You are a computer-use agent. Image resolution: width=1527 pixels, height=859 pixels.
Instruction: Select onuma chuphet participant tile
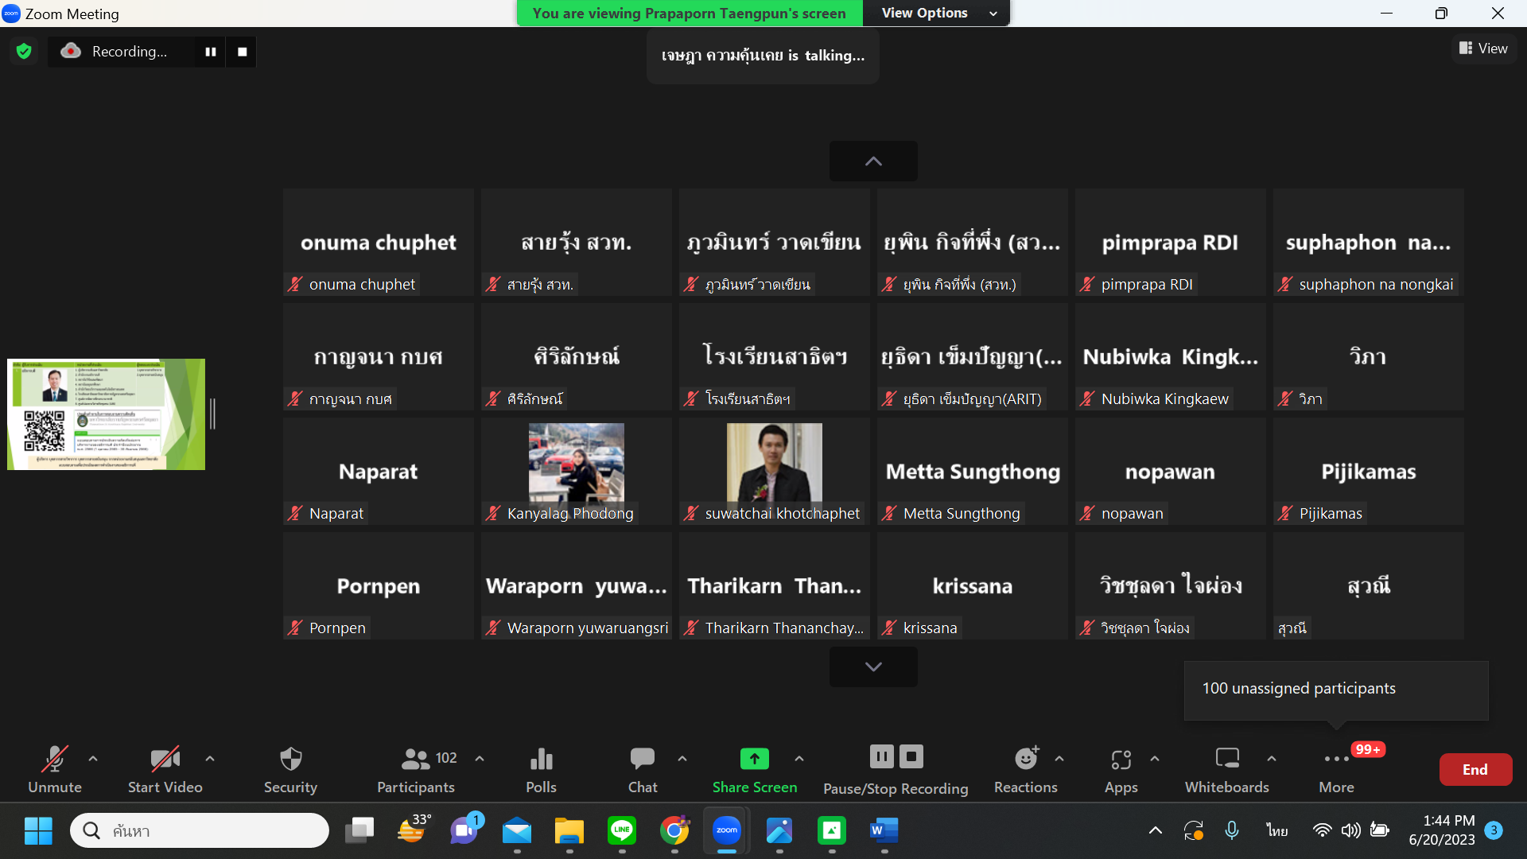(379, 243)
